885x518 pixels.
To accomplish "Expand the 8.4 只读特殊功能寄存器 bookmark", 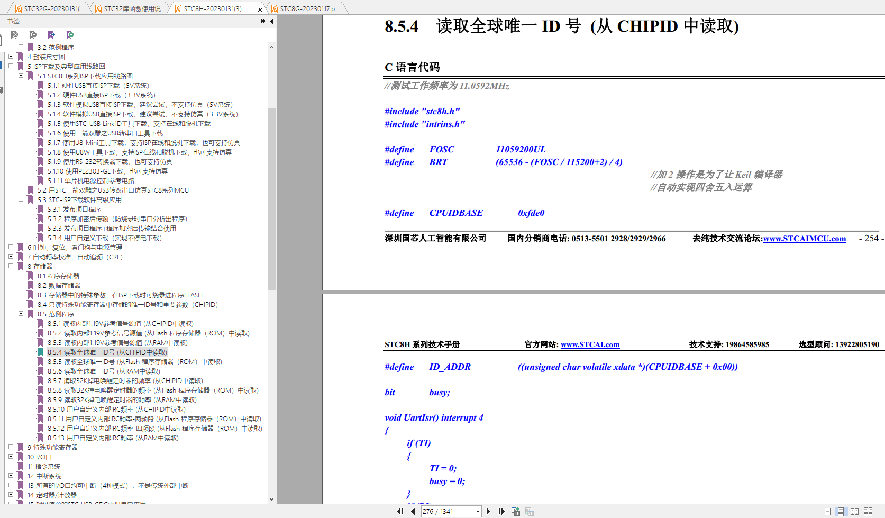I will 21,304.
